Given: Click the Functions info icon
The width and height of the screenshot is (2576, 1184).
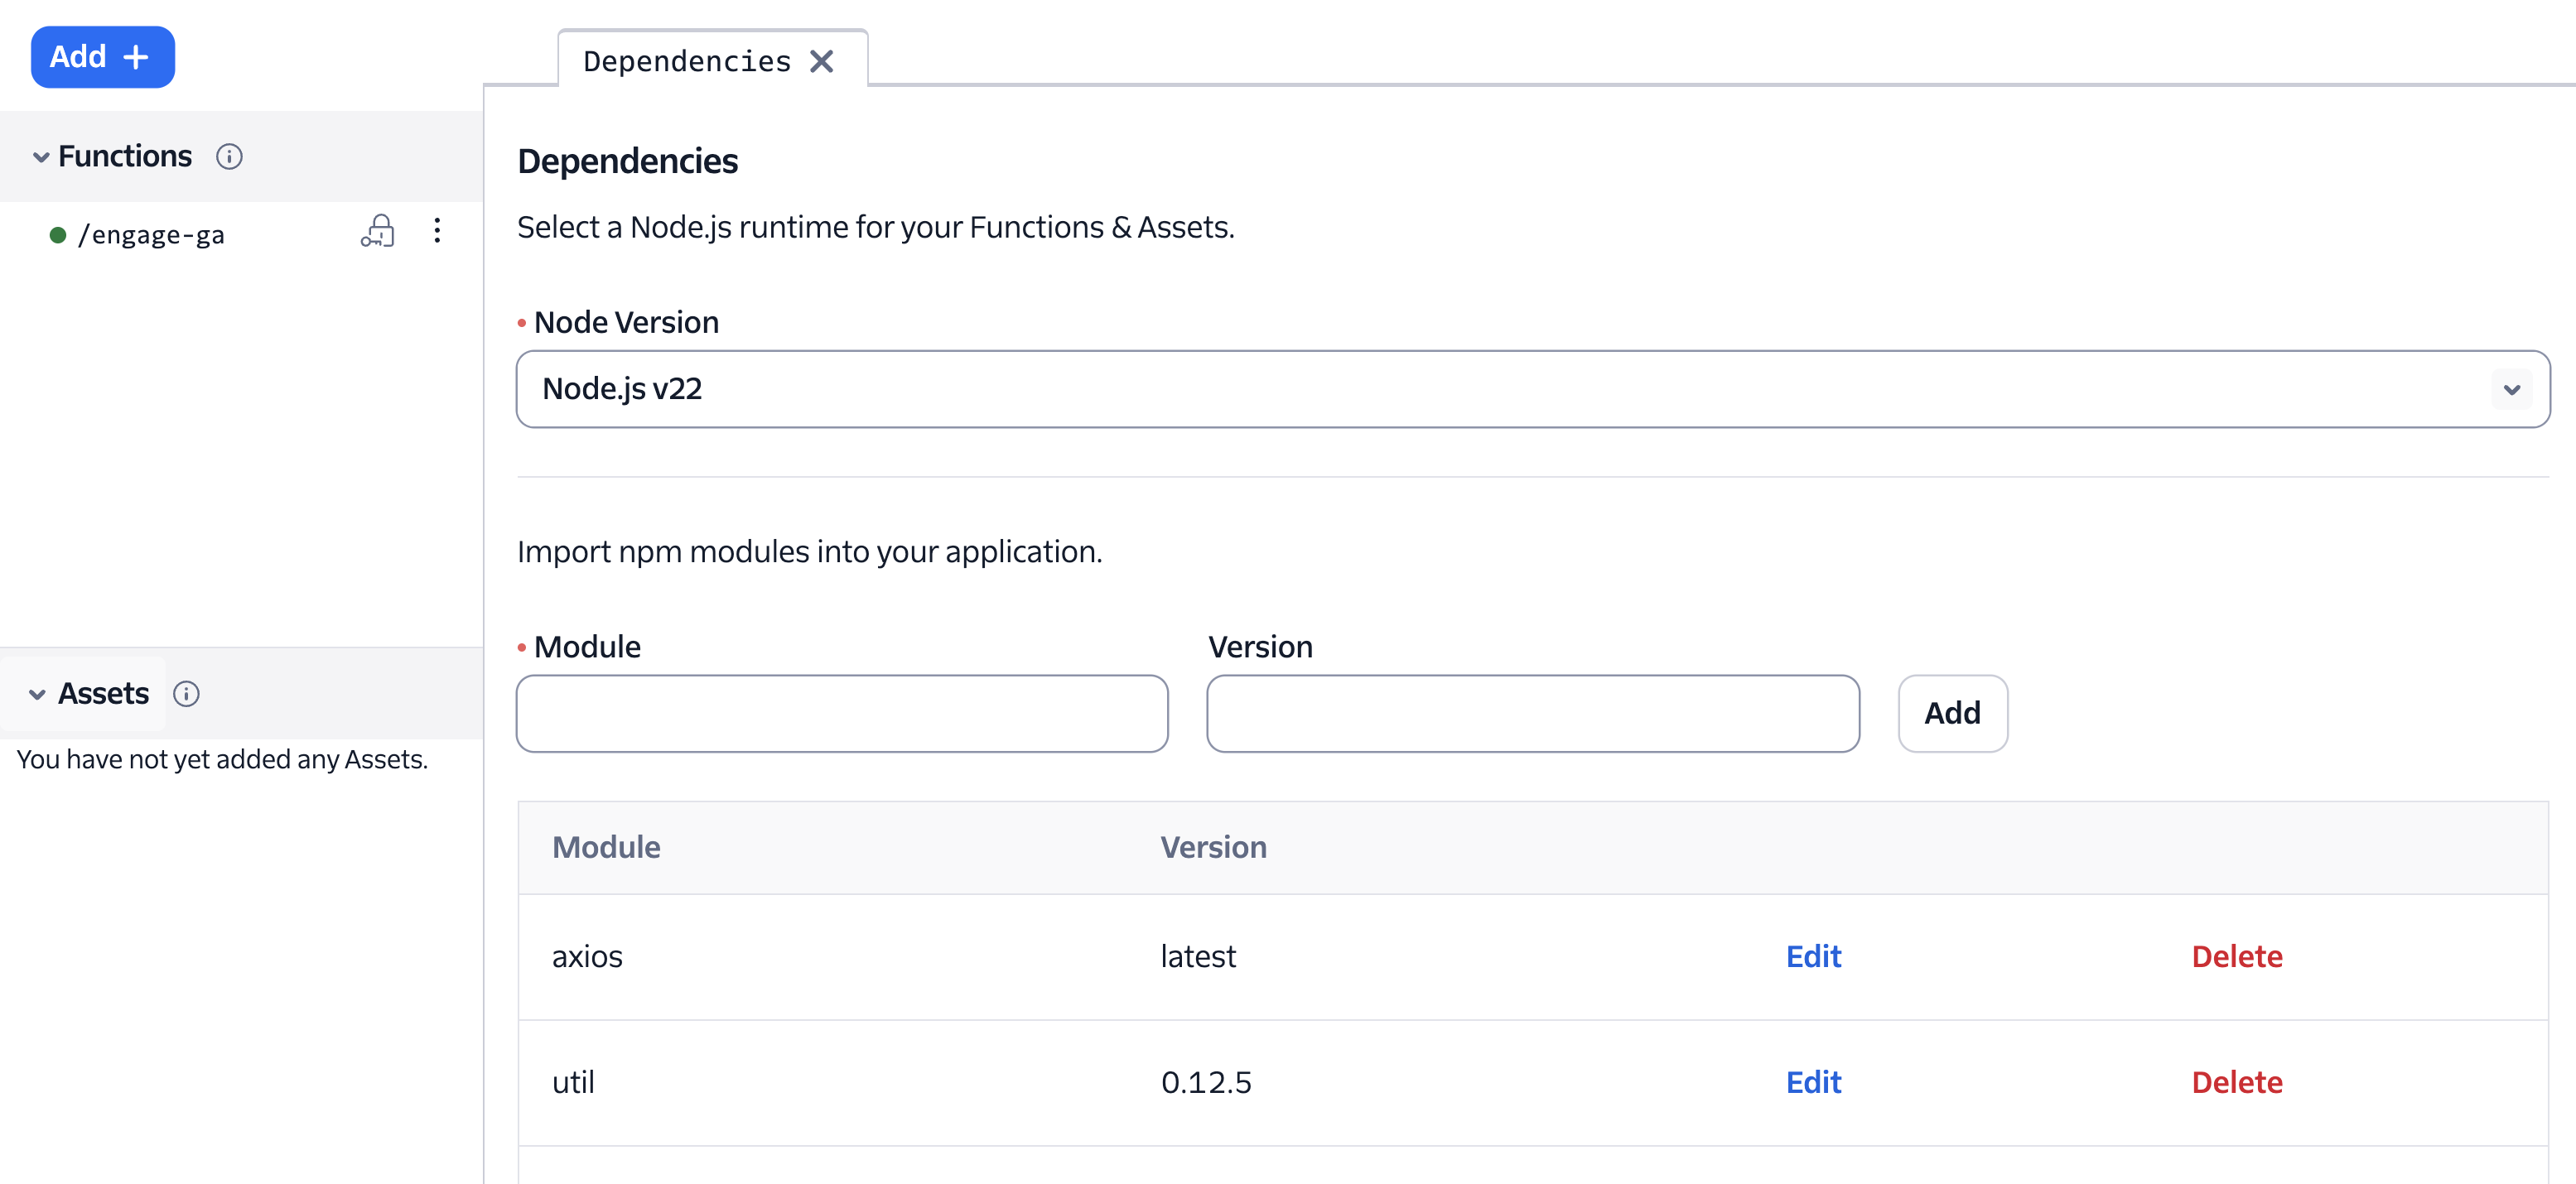Looking at the screenshot, I should 229,157.
